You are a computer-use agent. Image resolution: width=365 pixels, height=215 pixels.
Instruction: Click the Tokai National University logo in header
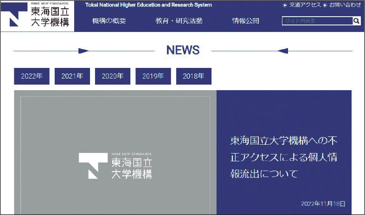38,16
